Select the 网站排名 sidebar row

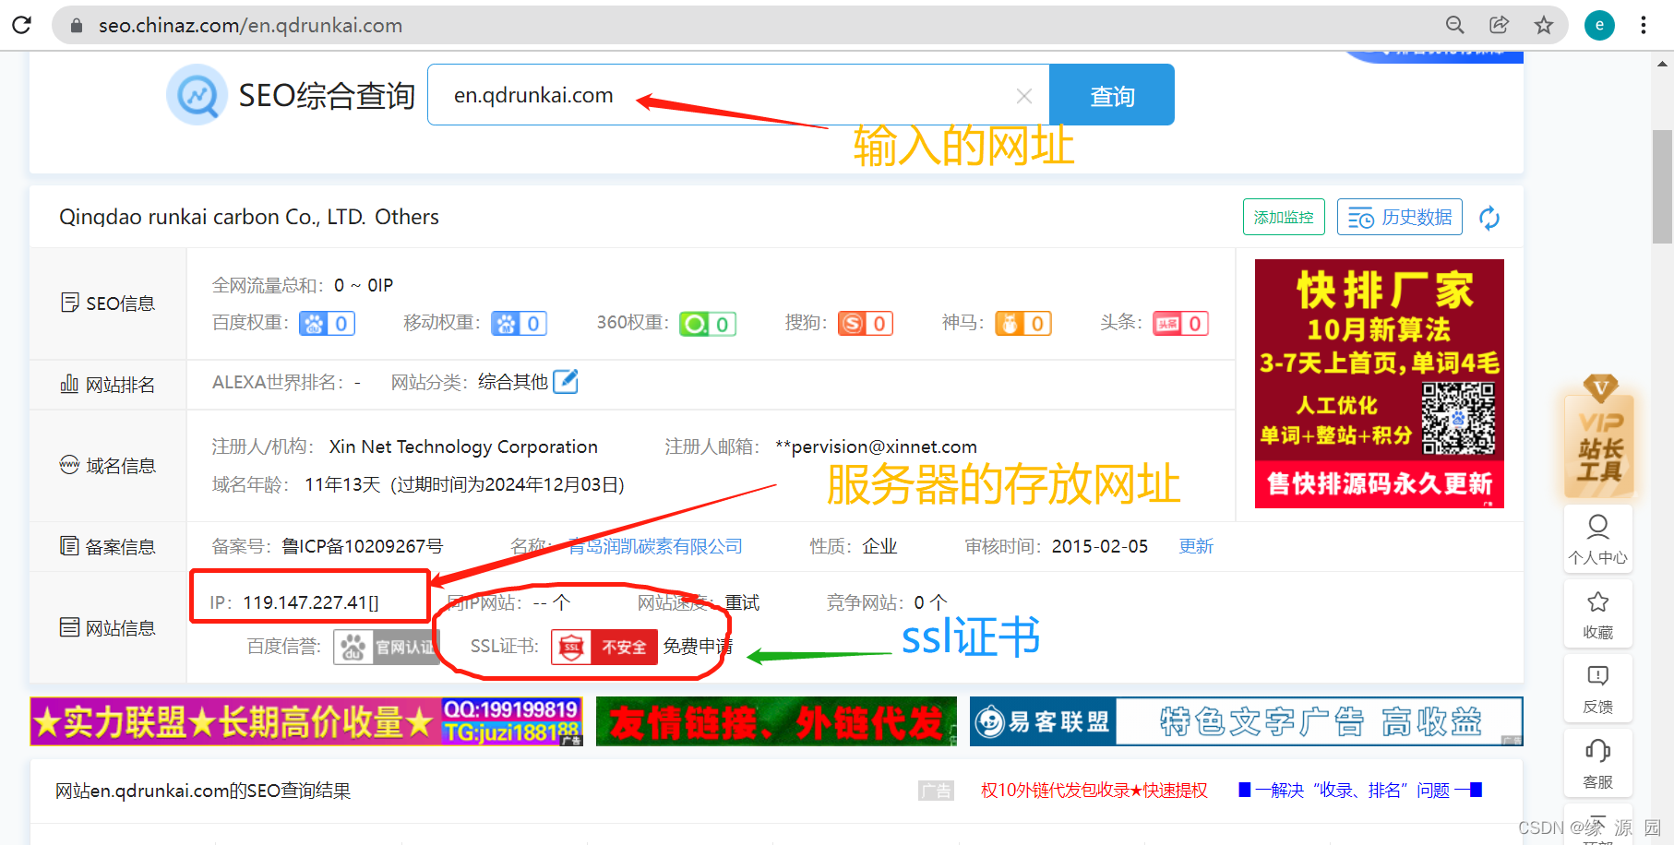click(108, 385)
